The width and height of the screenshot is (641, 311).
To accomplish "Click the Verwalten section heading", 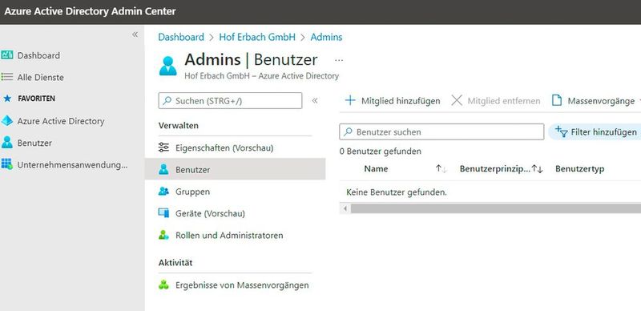I will click(178, 126).
